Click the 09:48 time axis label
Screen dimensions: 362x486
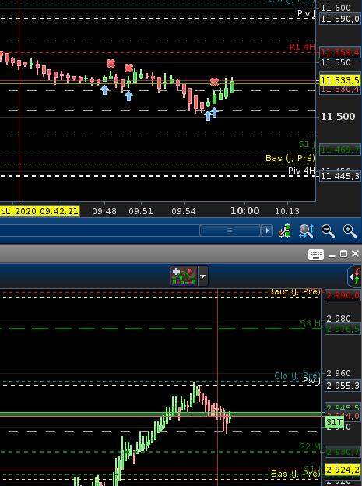104,211
